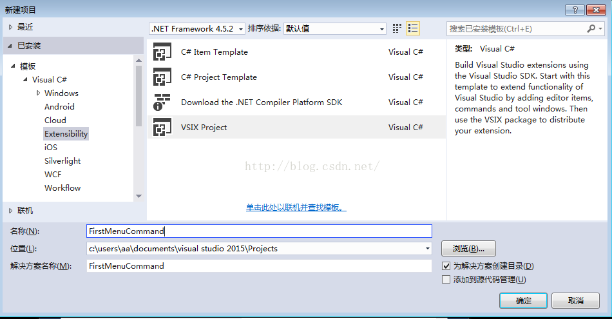This screenshot has width=612, height=319.
Task: Select Extensibility in template tree
Action: coord(66,133)
